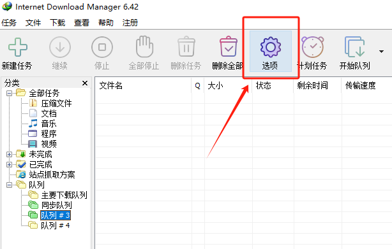Sort by 状态 column header
The width and height of the screenshot is (392, 249).
pos(273,86)
